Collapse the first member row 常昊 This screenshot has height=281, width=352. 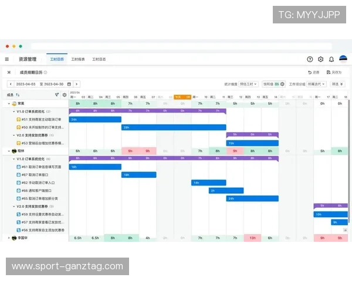[9, 104]
